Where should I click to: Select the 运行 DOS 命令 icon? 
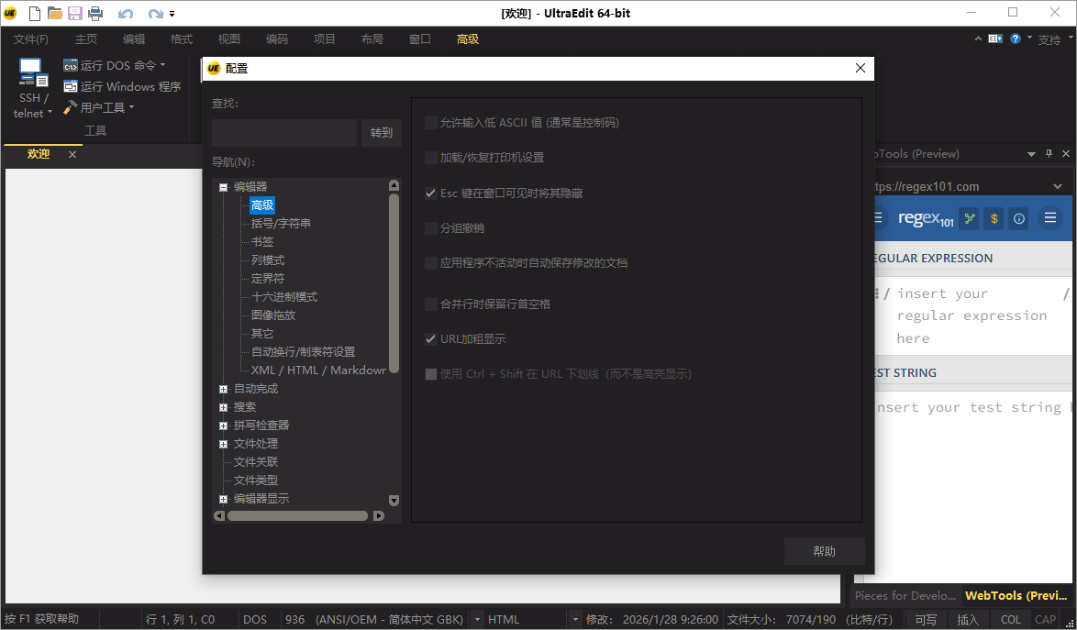click(x=71, y=65)
